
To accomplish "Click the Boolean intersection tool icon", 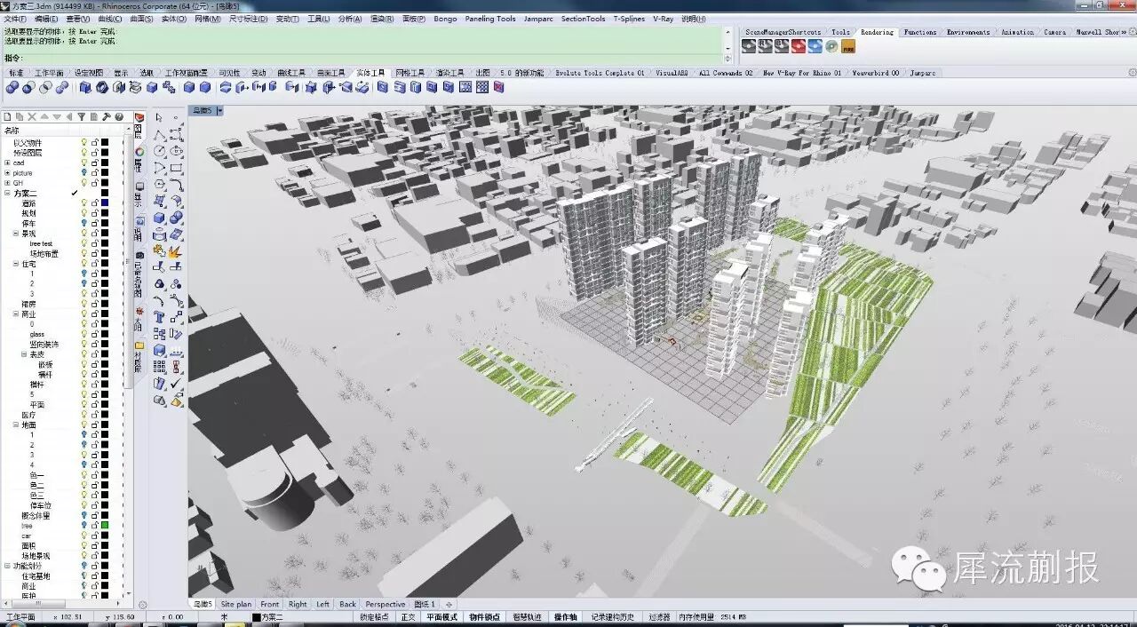I will point(45,87).
